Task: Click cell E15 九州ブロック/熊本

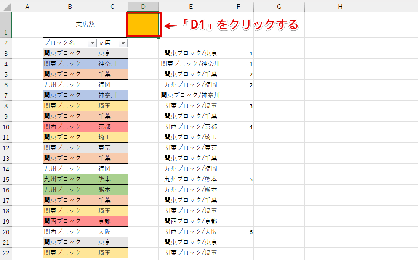Action: tap(191, 179)
